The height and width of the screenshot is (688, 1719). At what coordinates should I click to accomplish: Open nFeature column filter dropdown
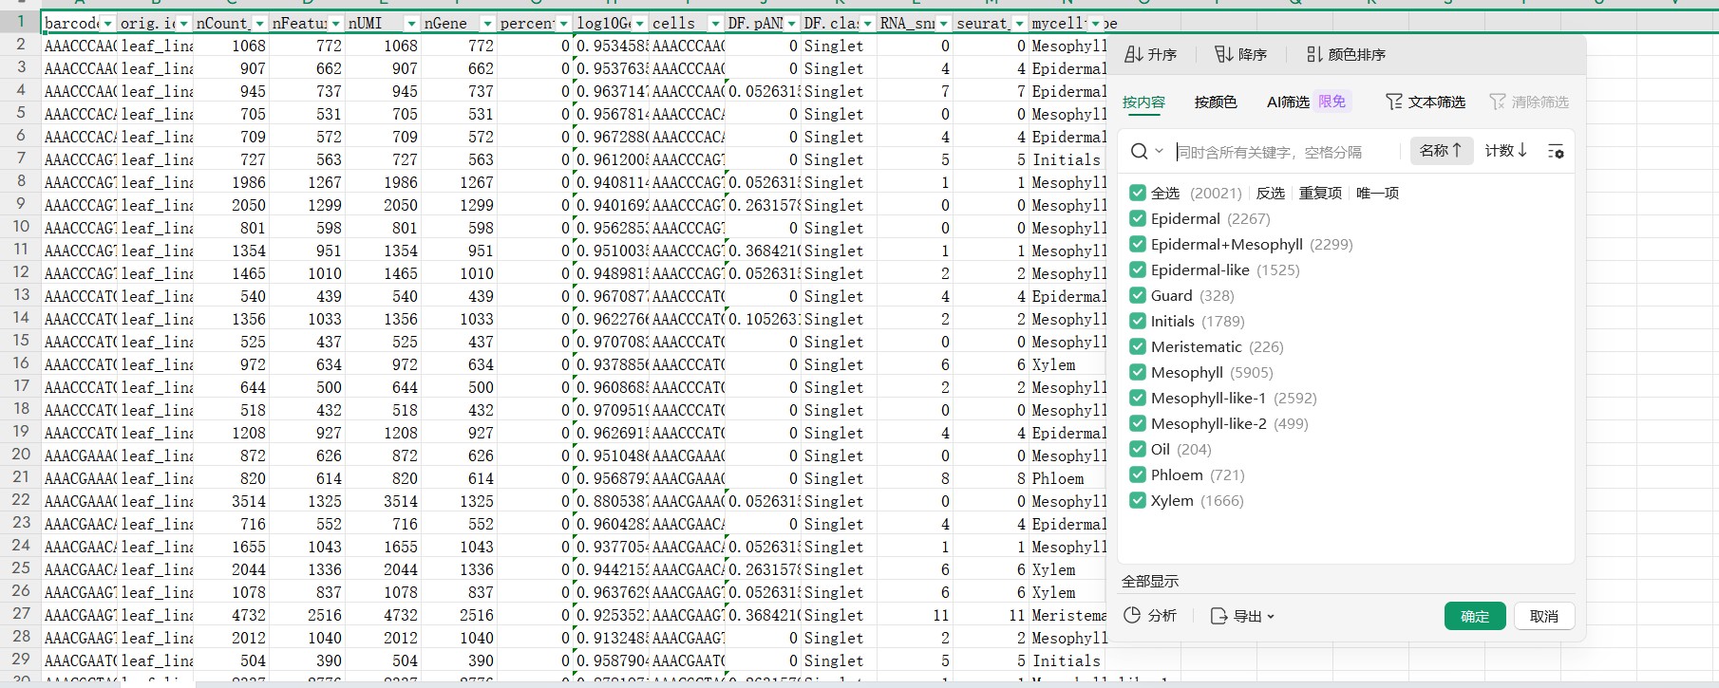335,23
